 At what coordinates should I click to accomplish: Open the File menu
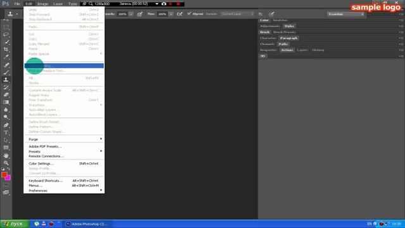coord(17,4)
